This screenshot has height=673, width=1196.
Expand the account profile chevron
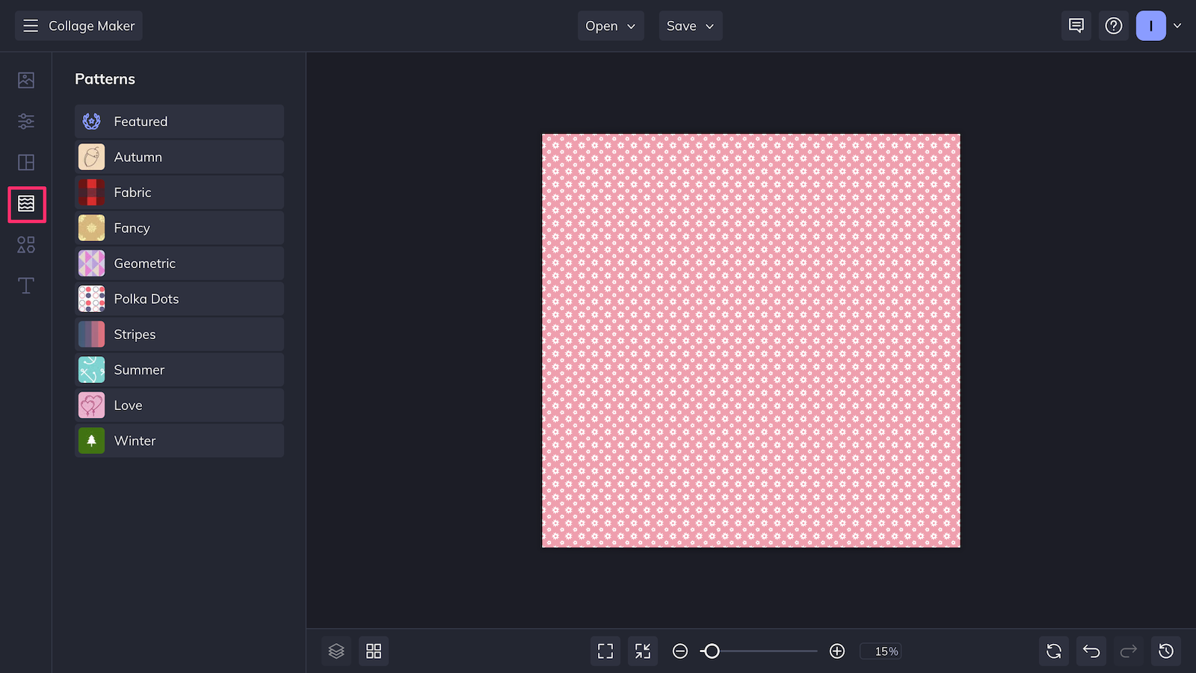(1177, 26)
